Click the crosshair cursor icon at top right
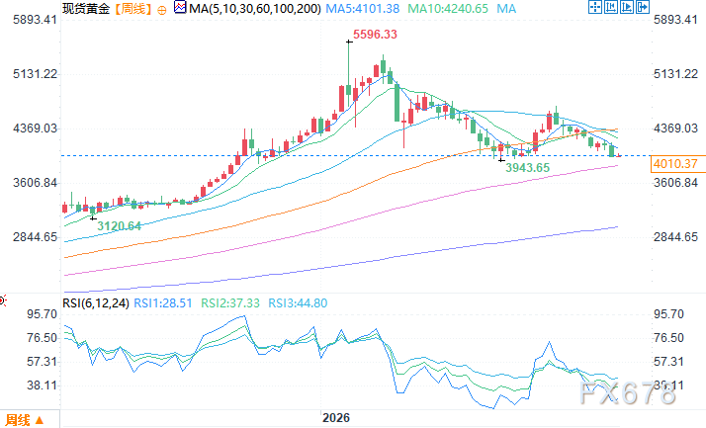706x428 pixels. pyautogui.click(x=595, y=7)
